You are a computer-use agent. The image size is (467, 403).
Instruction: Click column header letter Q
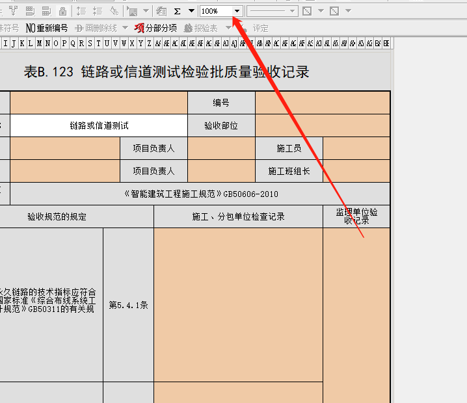pyautogui.click(x=72, y=44)
